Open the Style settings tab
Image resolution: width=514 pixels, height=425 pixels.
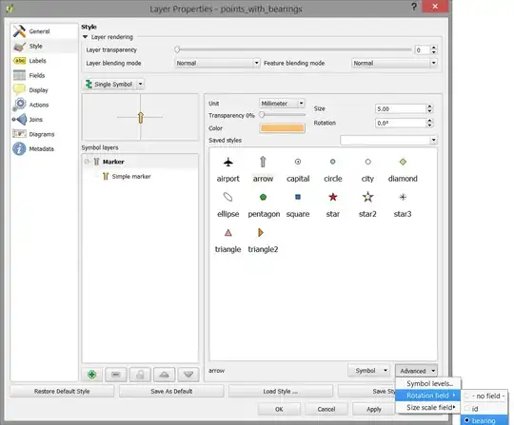44,47
